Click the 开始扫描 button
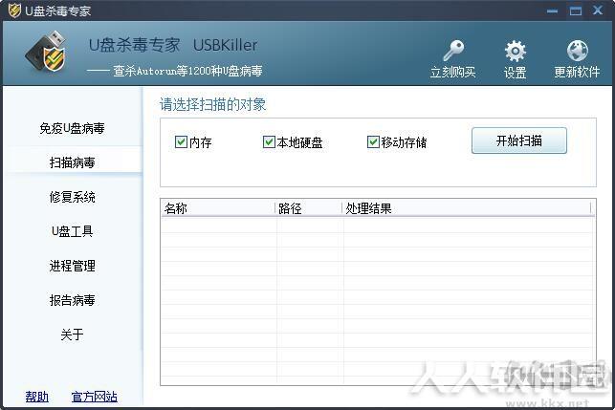Viewport: 615px width, 410px height. 519,140
